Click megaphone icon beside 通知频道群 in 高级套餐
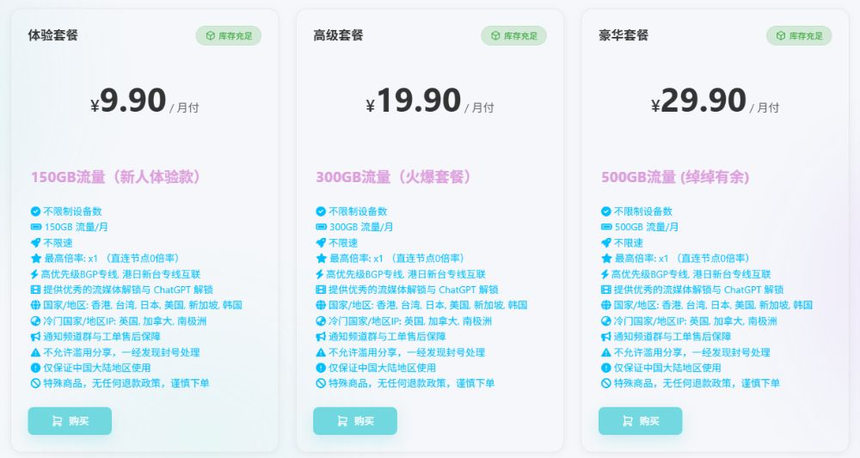 click(321, 337)
